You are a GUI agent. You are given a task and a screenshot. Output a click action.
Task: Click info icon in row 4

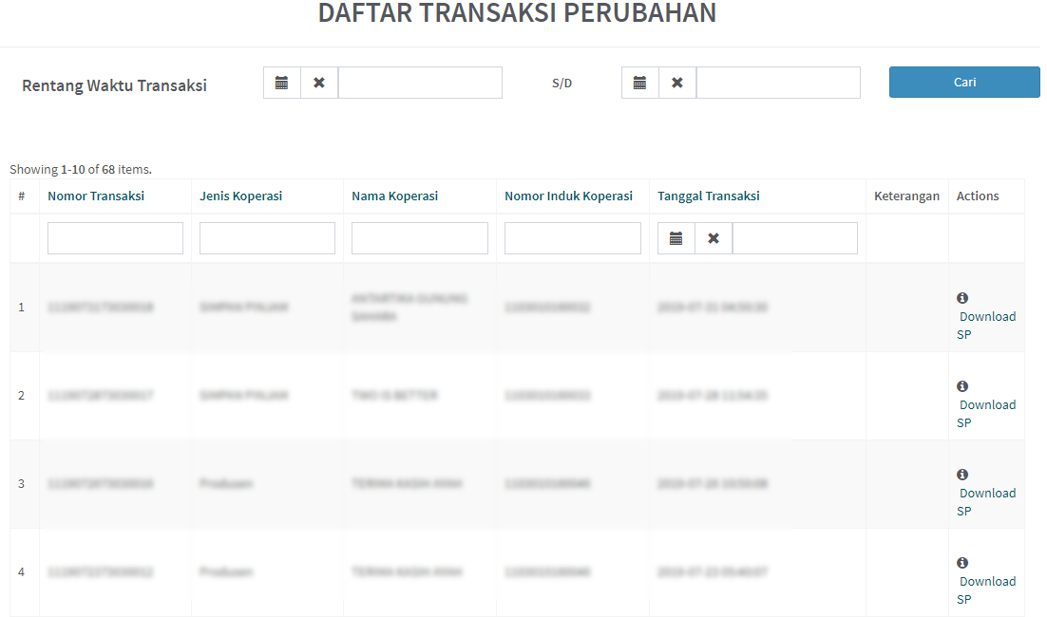[x=962, y=563]
